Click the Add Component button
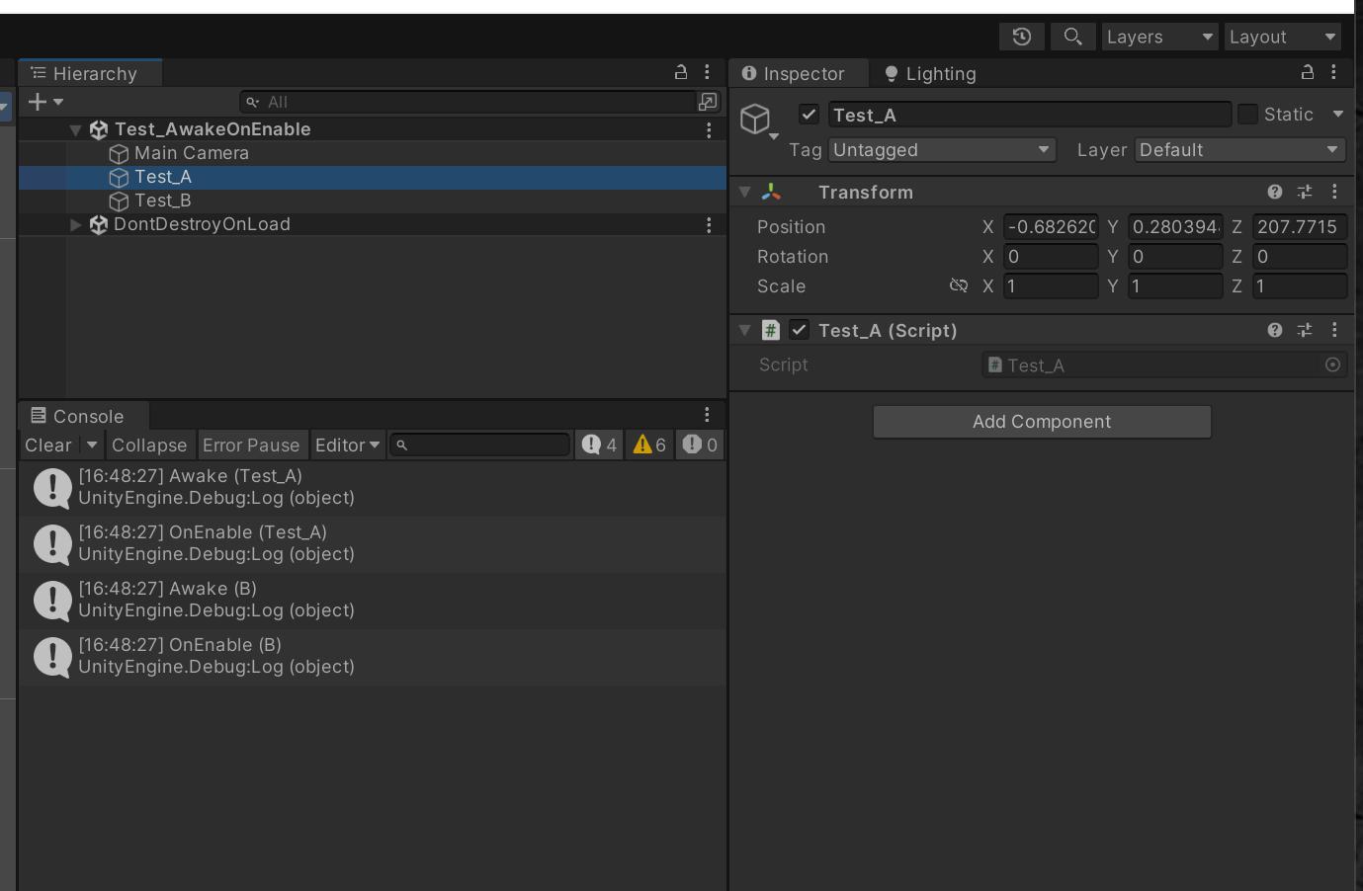This screenshot has width=1363, height=891. click(x=1042, y=422)
